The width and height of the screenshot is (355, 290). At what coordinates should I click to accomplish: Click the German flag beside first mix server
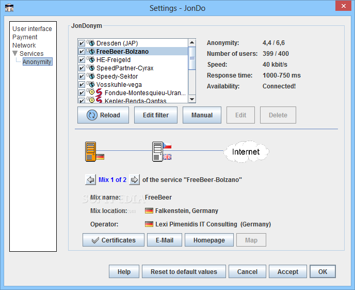point(100,157)
